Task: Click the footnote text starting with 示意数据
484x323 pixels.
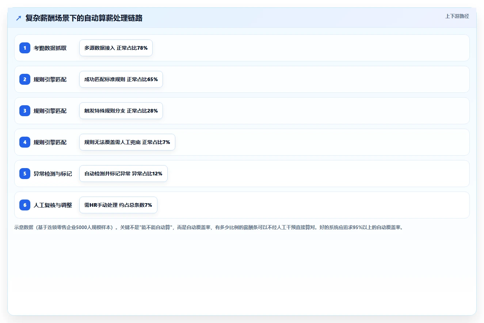Action: (209, 227)
